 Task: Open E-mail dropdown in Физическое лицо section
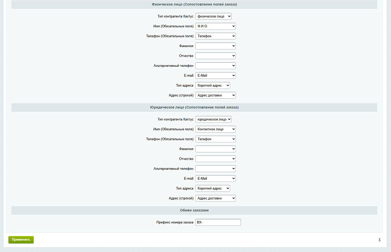pyautogui.click(x=215, y=76)
